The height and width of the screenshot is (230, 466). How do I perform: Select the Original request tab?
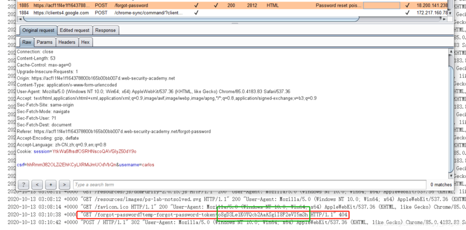(38, 30)
